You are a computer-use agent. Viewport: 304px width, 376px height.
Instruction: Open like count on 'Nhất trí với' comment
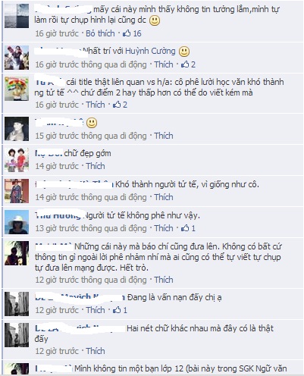[x=188, y=64]
